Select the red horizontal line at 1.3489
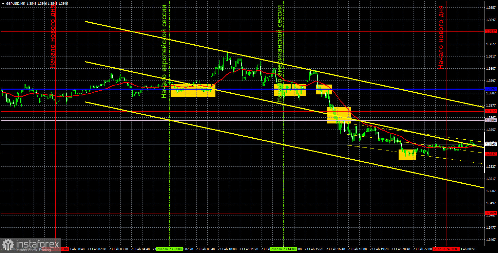498x253 pixels. pos(242,213)
